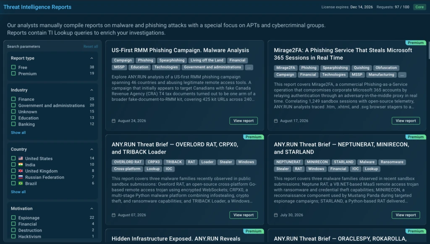This screenshot has height=244, width=430.
Task: Click the page vertical scrollbar
Action: [x=428, y=50]
